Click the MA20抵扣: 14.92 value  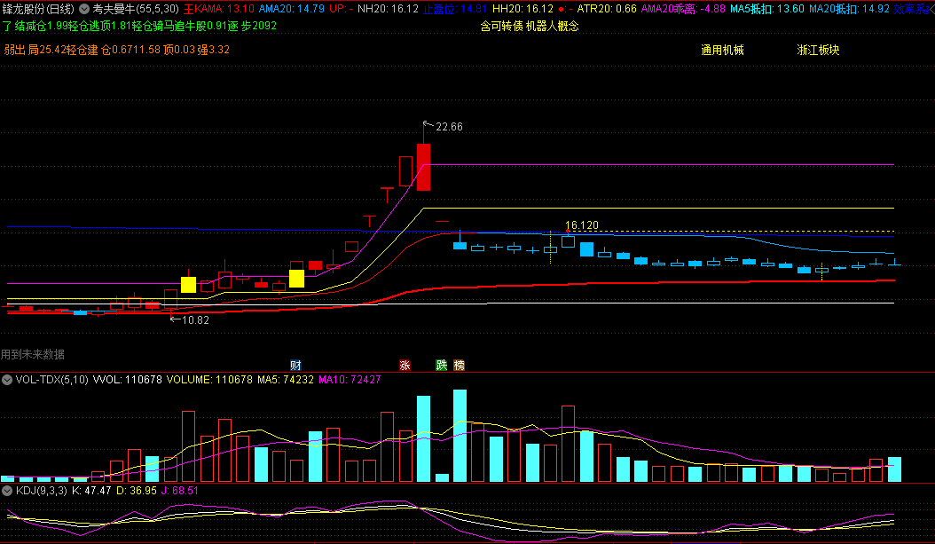pos(849,9)
